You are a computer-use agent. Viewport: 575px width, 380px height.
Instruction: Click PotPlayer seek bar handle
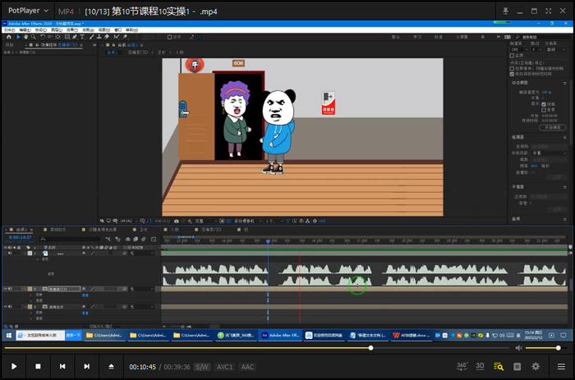tap(370, 348)
